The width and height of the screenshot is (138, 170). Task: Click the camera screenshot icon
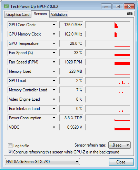pos(129,14)
